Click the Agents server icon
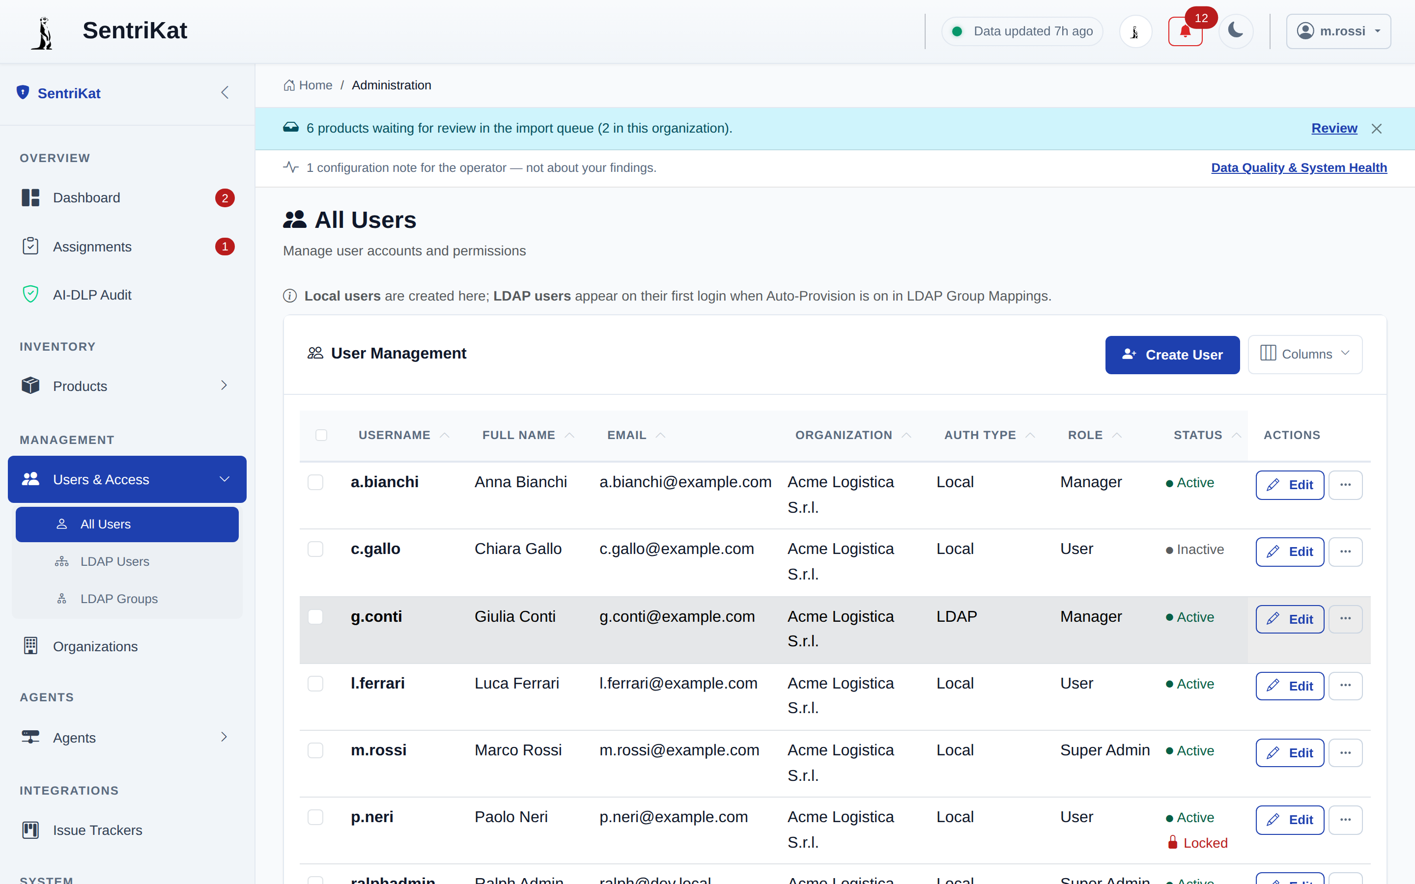The width and height of the screenshot is (1415, 884). 30,737
